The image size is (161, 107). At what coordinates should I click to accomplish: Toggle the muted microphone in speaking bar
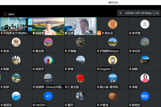click(x=121, y=13)
